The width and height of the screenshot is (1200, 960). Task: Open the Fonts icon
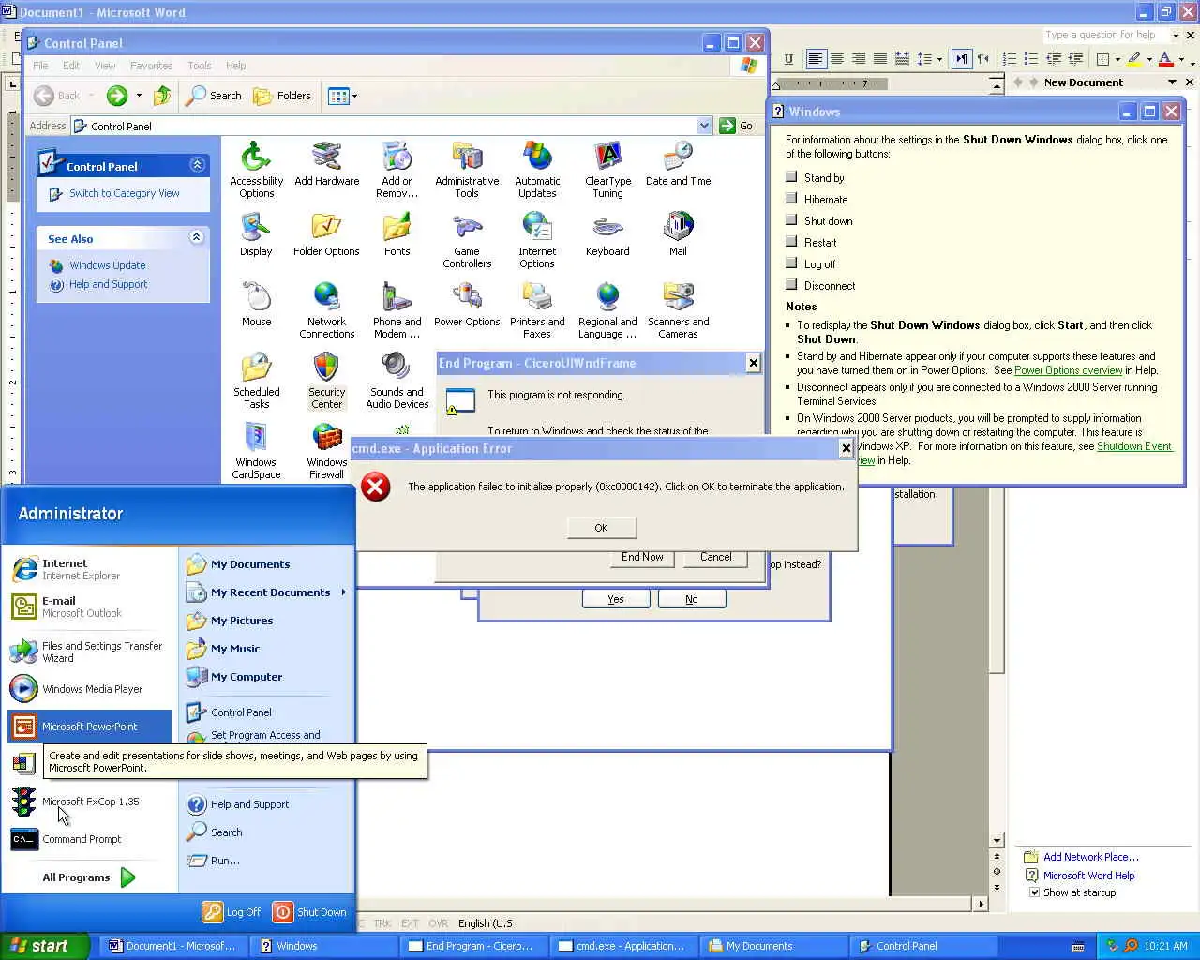[x=397, y=234]
